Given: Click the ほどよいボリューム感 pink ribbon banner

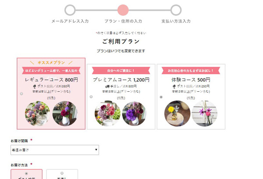Looking at the screenshot, I should click(51, 71).
